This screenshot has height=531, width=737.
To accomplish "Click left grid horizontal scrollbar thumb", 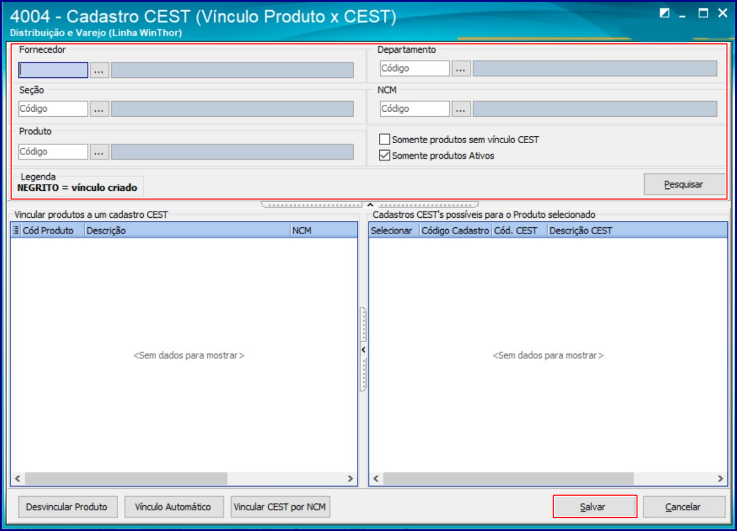I will coord(126,478).
